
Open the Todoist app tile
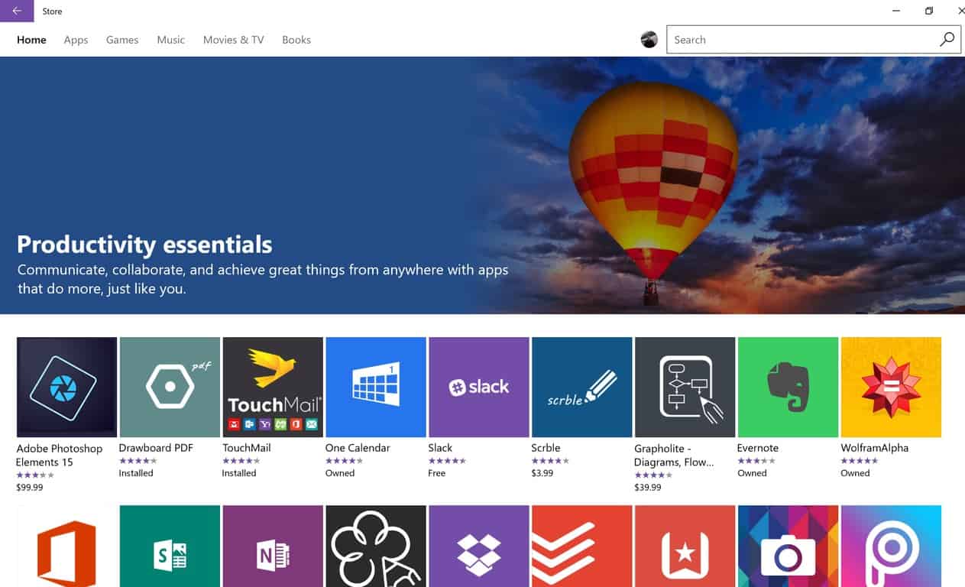tap(582, 546)
